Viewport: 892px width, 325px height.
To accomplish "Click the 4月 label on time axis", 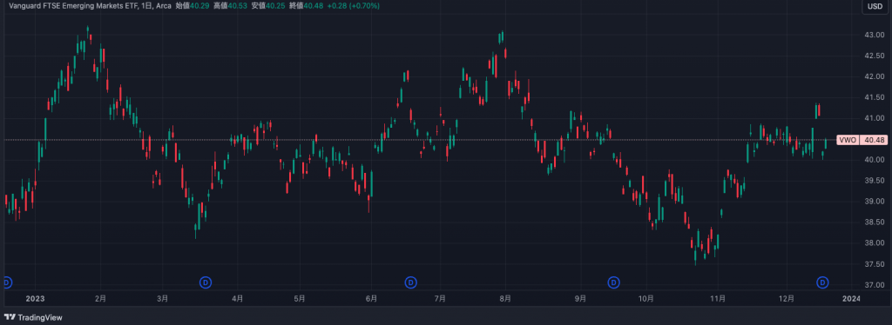I will pos(238,298).
